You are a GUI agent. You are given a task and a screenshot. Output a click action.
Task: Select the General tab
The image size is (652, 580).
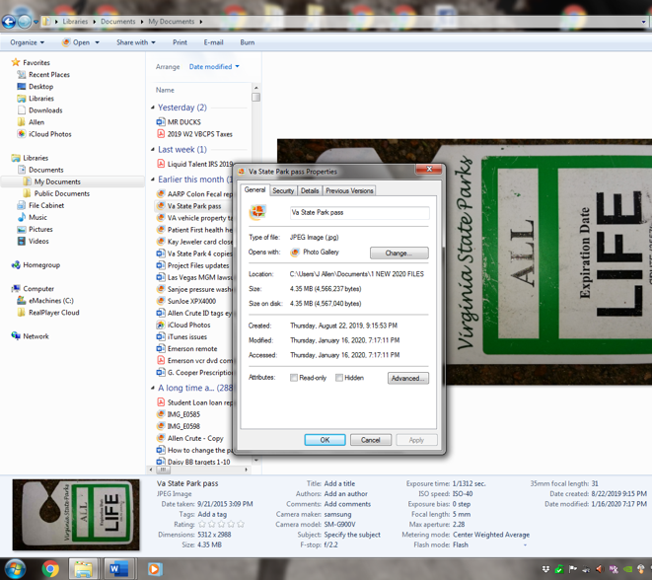[x=254, y=189]
